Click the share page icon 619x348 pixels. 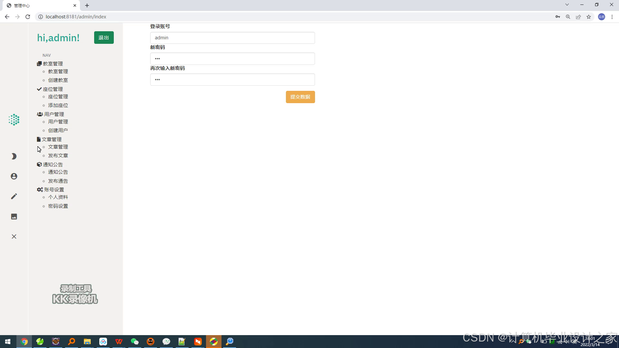coord(578,17)
